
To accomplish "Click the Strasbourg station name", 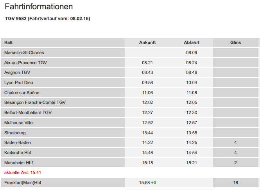I will pyautogui.click(x=15, y=133).
